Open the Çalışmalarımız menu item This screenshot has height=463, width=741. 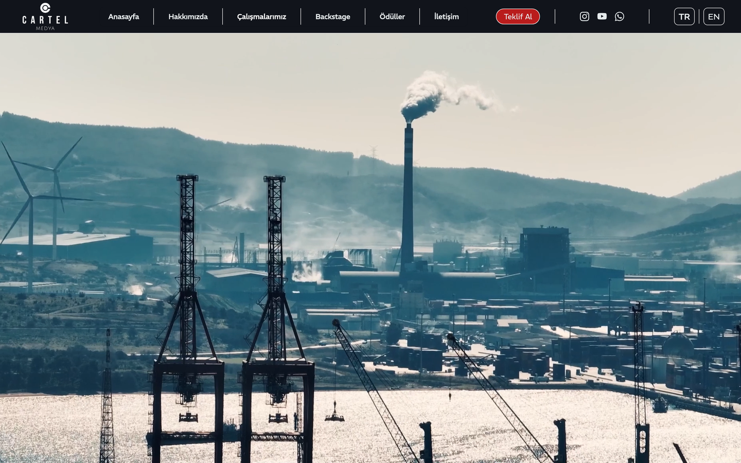pos(261,16)
